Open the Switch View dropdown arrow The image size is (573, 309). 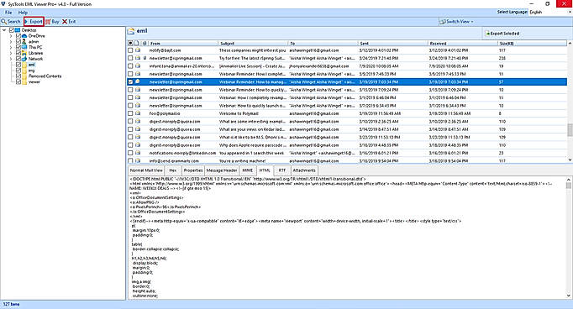[x=472, y=22]
